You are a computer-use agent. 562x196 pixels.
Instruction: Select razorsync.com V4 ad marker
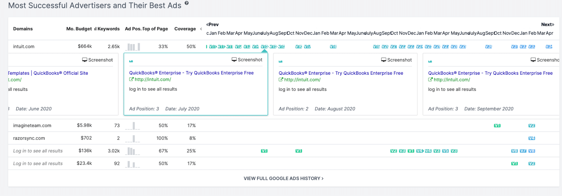[x=532, y=138]
